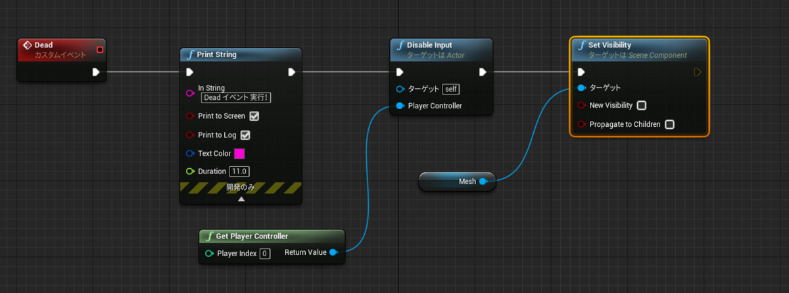Click the Player Controller input pin

400,106
